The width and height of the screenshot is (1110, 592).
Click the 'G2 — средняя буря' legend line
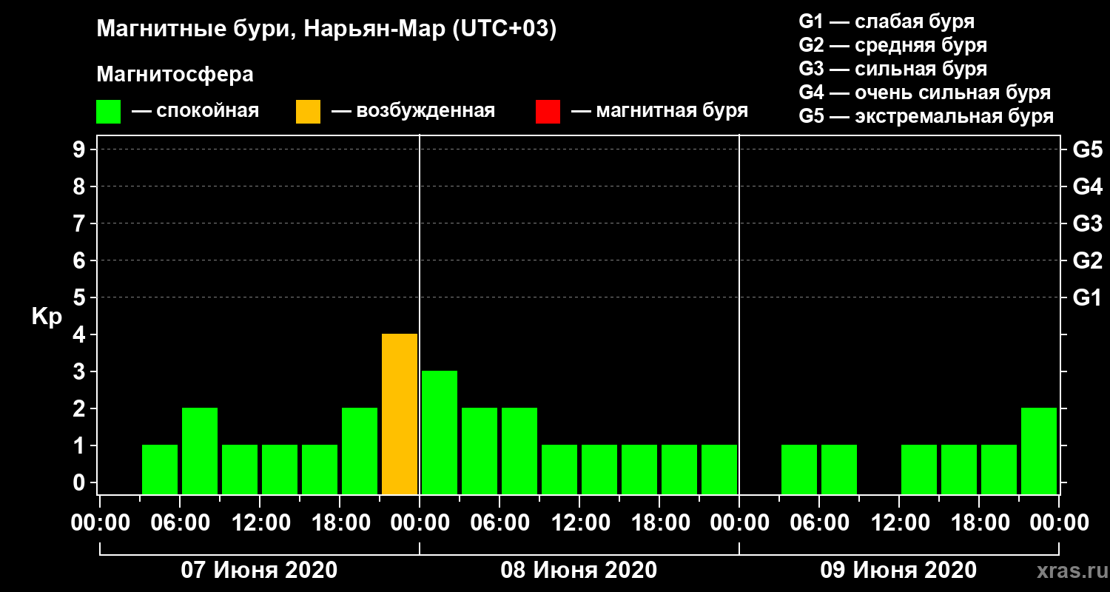[x=893, y=45]
